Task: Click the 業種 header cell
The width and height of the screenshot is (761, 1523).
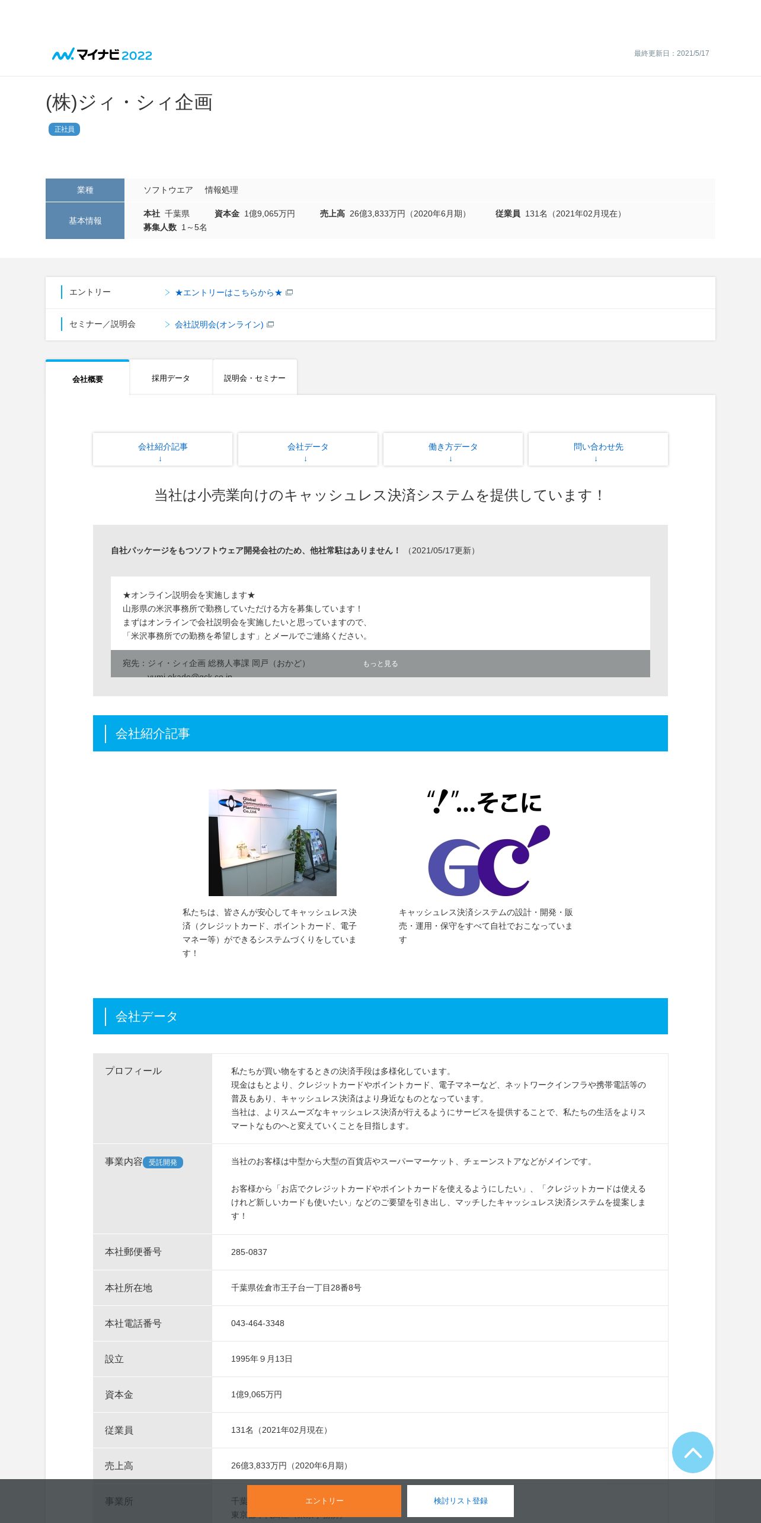Action: coord(85,190)
